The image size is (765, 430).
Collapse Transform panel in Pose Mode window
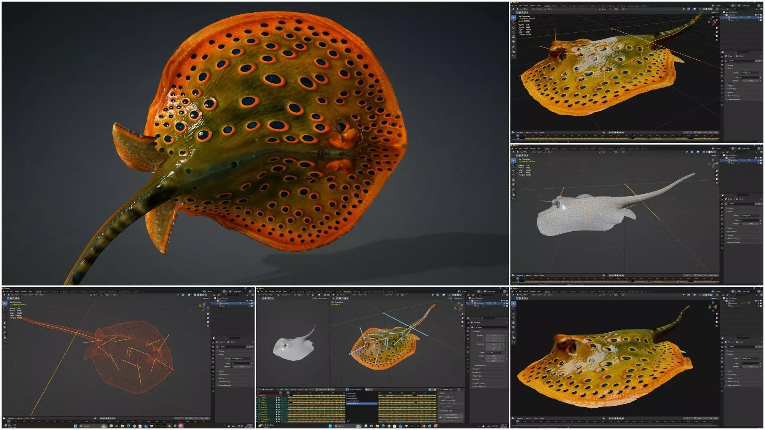point(476,331)
